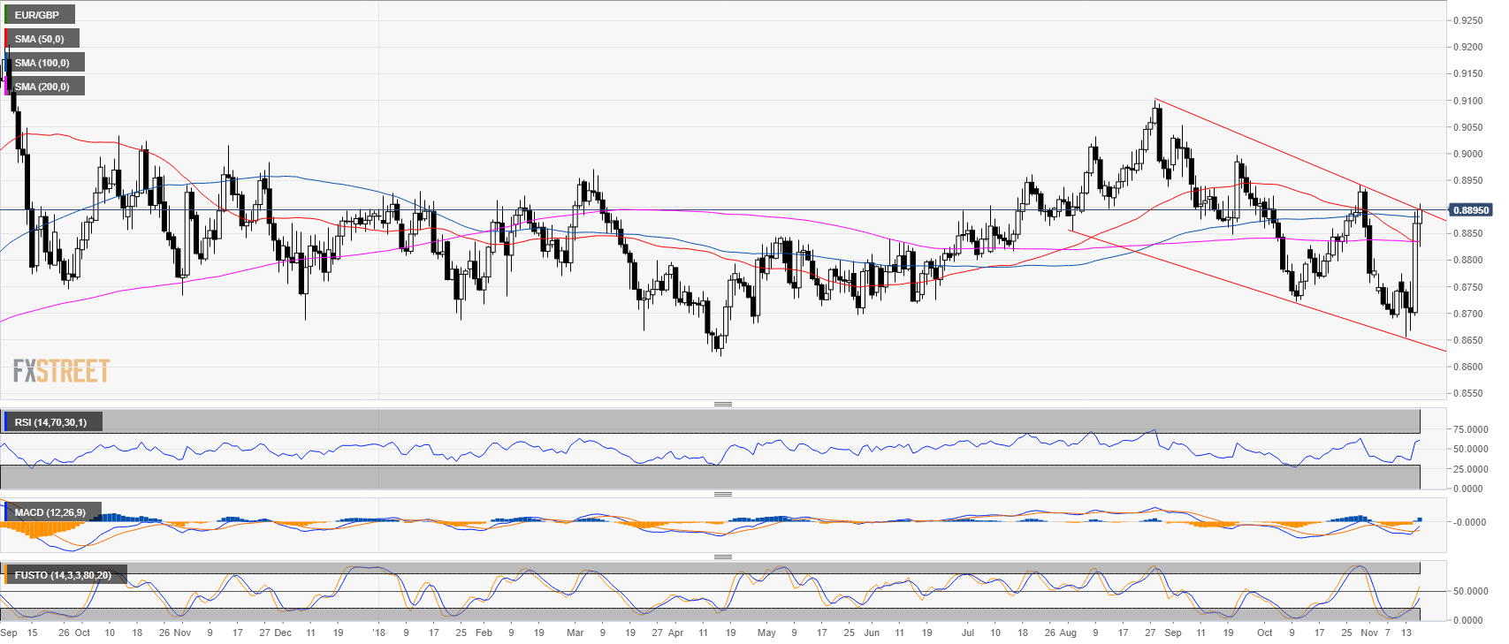
Task: Click the current price tag 0.88950
Action: (x=1471, y=210)
